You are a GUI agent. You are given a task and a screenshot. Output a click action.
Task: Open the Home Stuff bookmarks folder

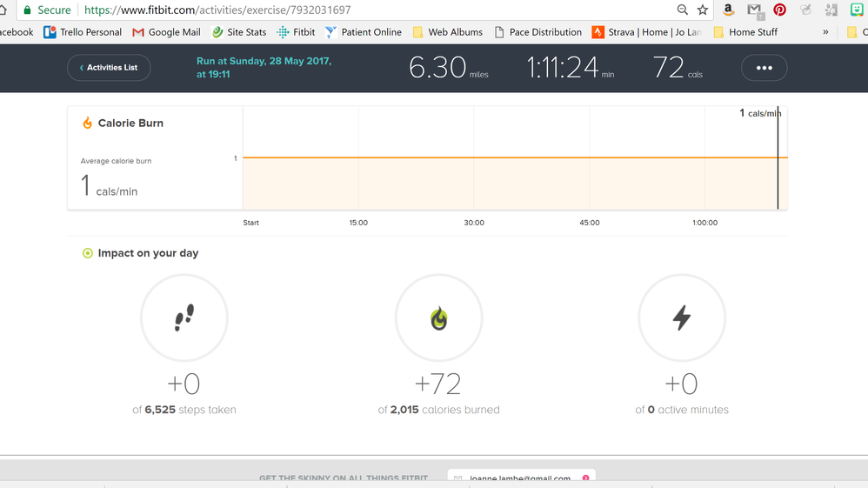(744, 32)
